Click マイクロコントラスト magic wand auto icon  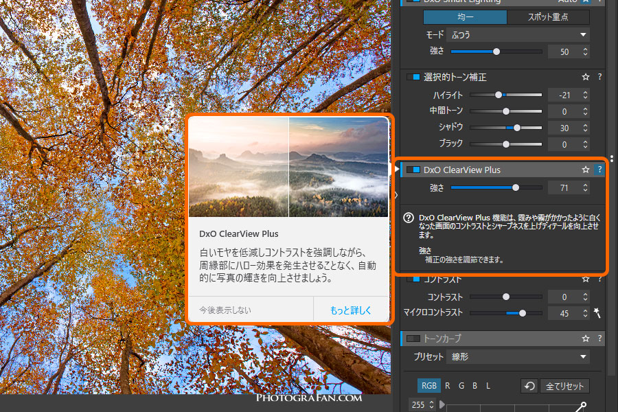pyautogui.click(x=597, y=313)
